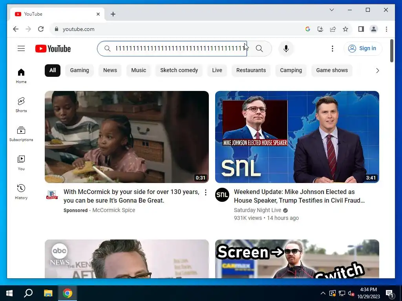This screenshot has width=402, height=301.
Task: Open Subscriptions in the sidebar
Action: 21,134
